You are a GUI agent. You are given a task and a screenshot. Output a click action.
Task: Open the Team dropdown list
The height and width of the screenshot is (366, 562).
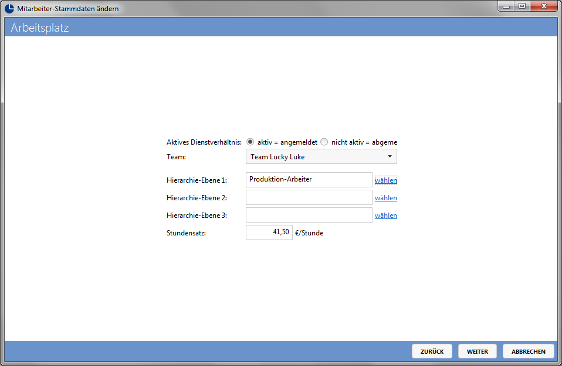[321, 157]
